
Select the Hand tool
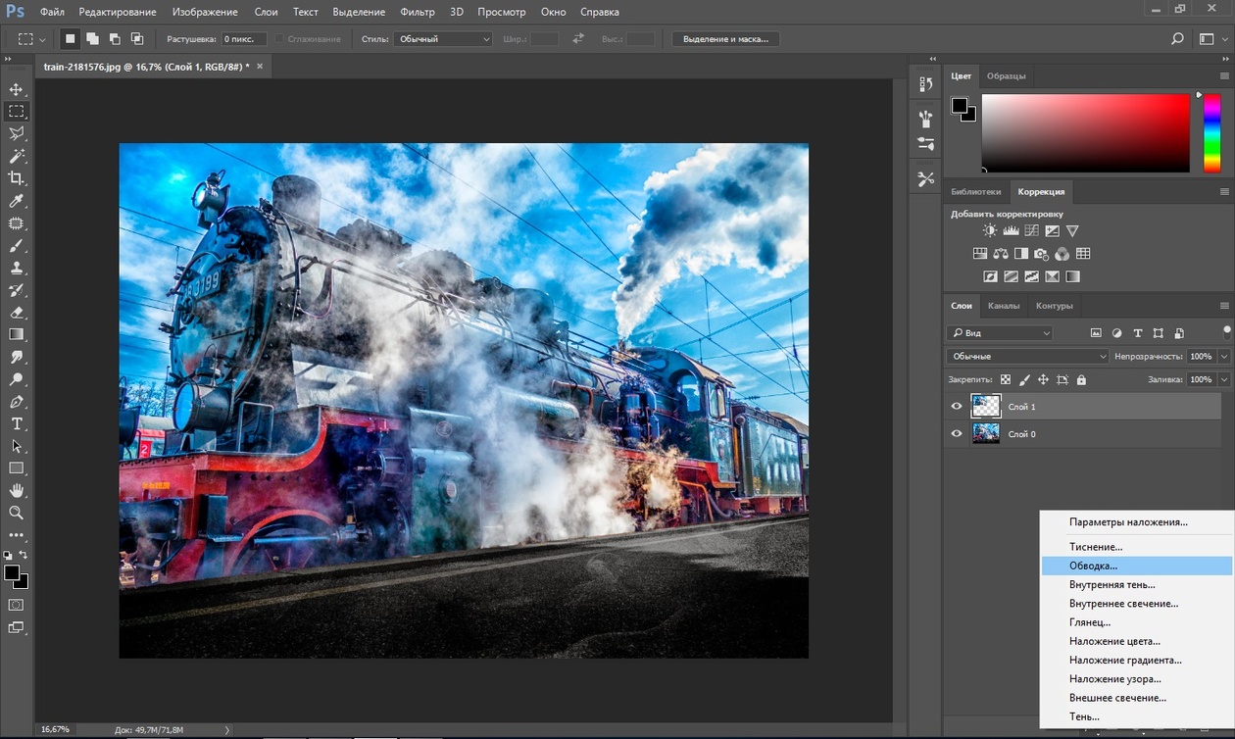click(x=17, y=490)
